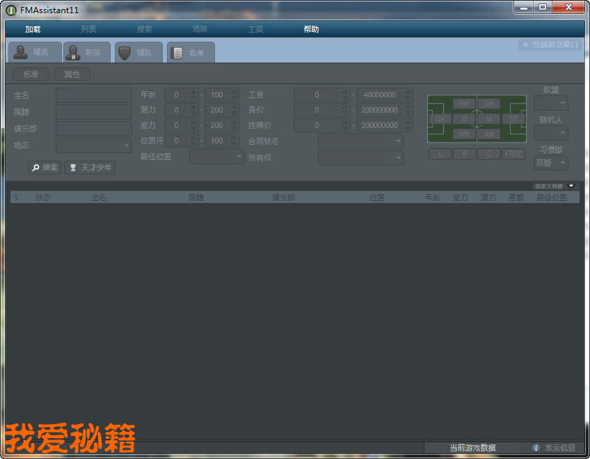Image resolution: width=590 pixels, height=459 pixels.
Task: Open the 名单 (Shortlist) tab
Action: pyautogui.click(x=190, y=53)
